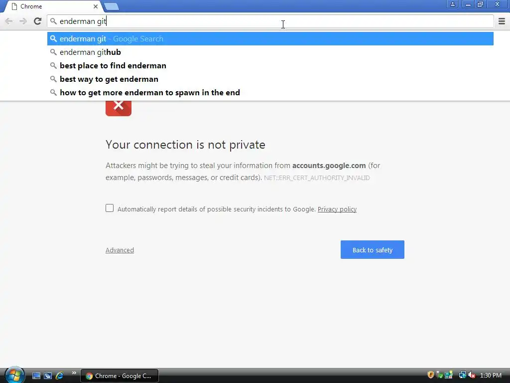
Task: Click the Show Desktop quick launch icon
Action: (36, 376)
